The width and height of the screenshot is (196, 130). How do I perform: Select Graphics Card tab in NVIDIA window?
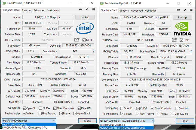click(x=109, y=10)
